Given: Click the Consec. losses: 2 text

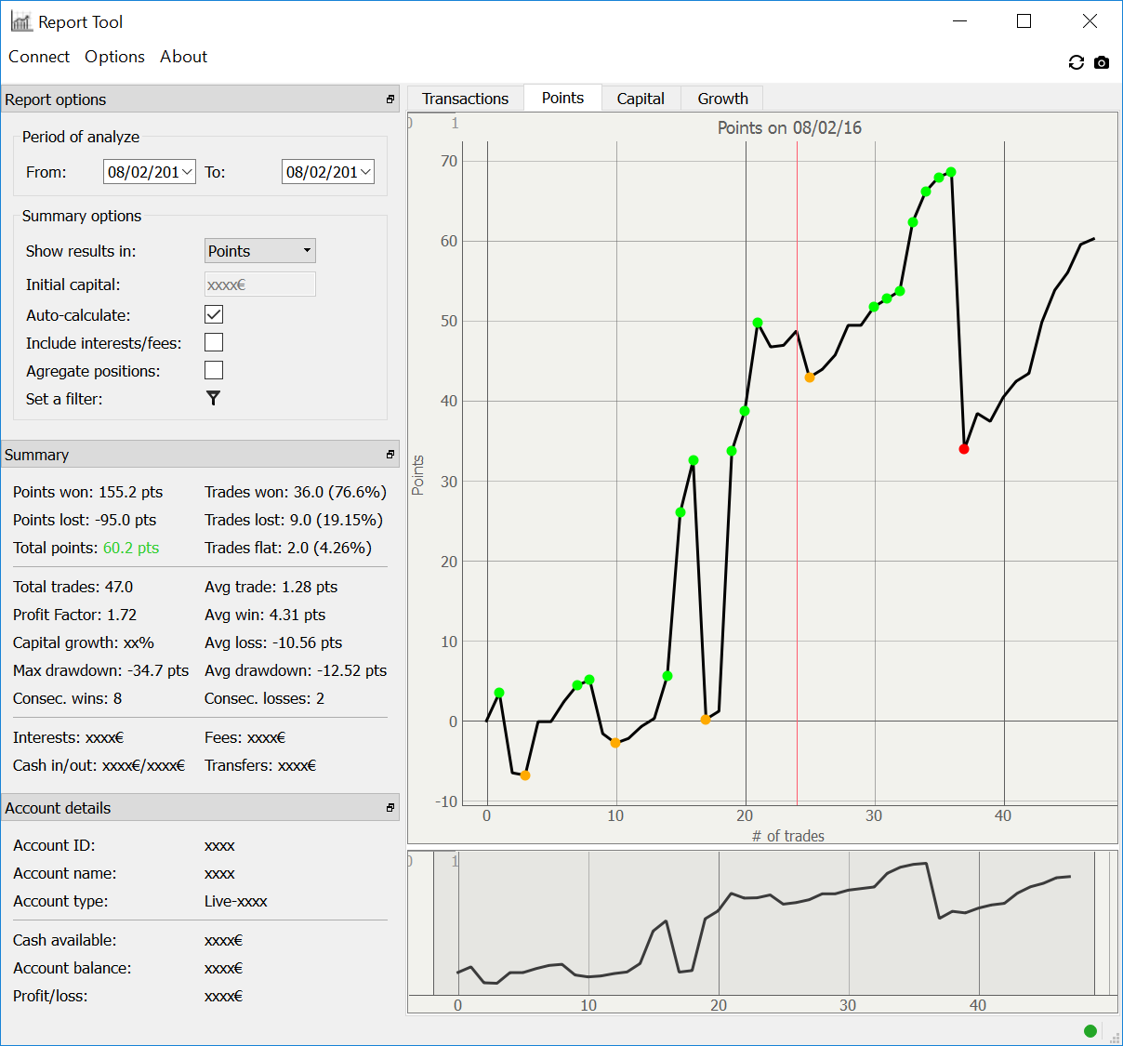Looking at the screenshot, I should click(265, 698).
